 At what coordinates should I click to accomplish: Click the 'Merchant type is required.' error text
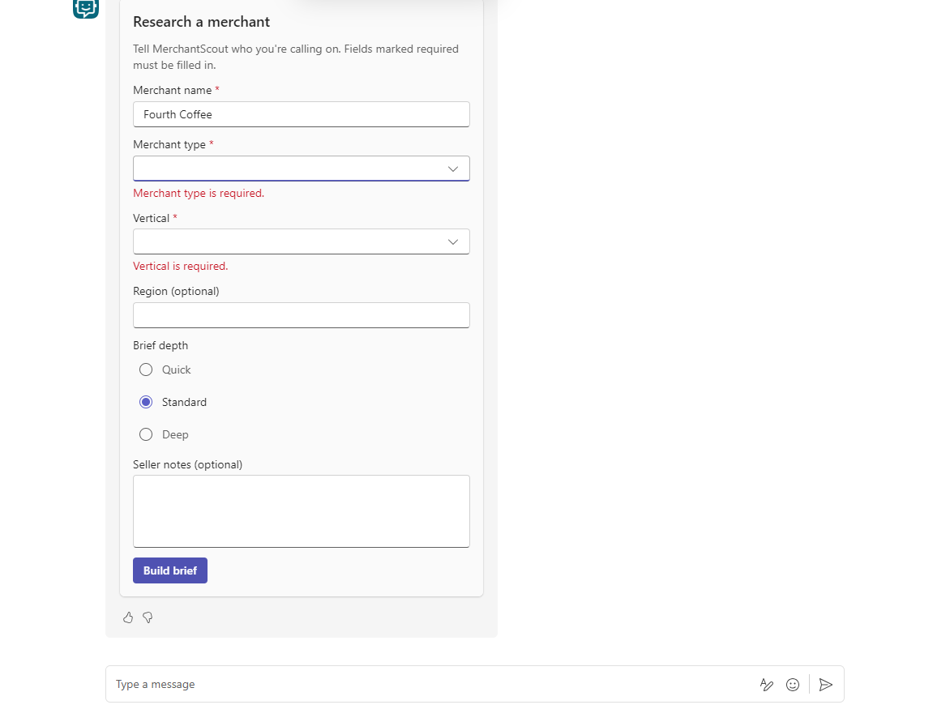(x=199, y=193)
